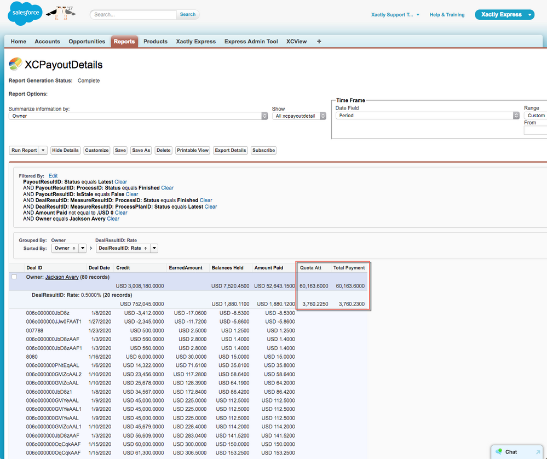Open Printable View
This screenshot has width=547, height=459.
click(x=193, y=151)
